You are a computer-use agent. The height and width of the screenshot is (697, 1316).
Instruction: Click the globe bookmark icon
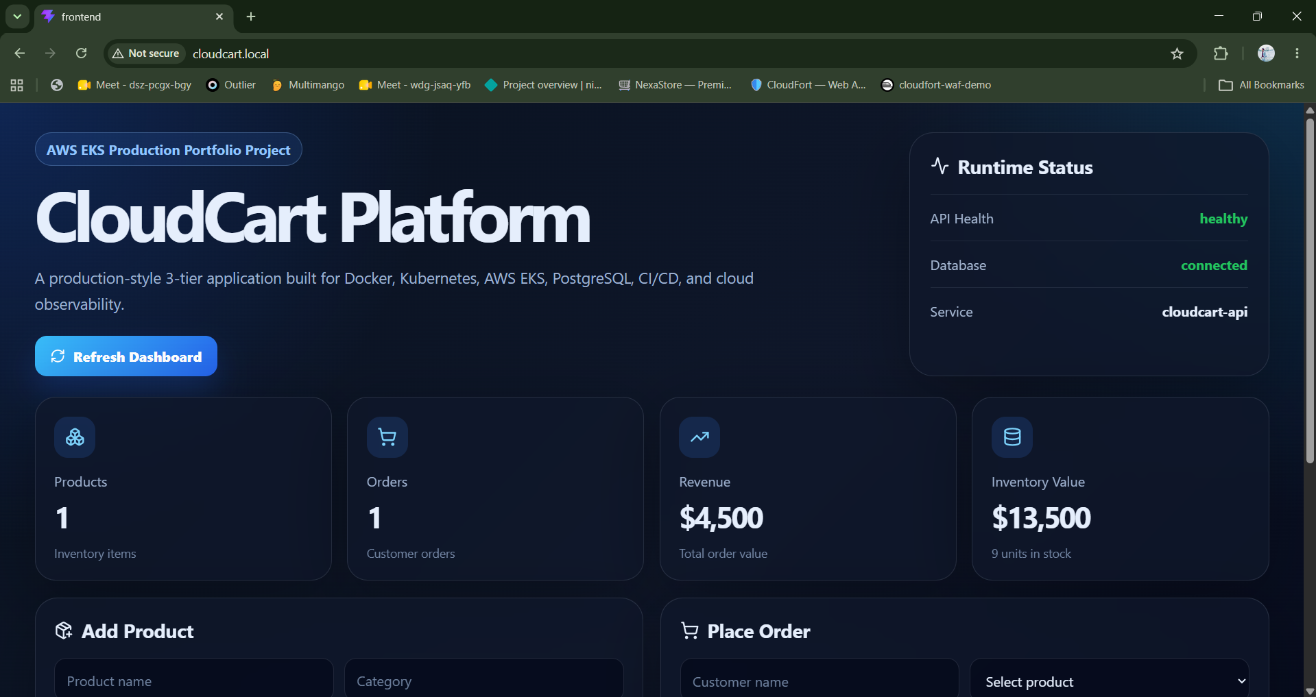[x=57, y=85]
